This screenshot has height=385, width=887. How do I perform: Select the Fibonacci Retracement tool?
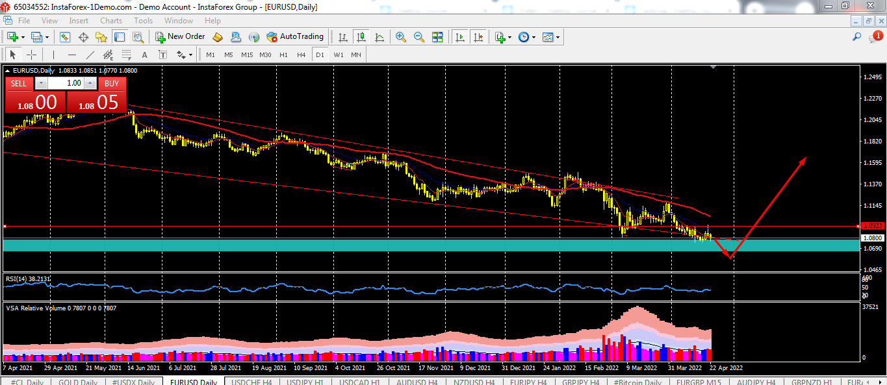click(x=126, y=55)
